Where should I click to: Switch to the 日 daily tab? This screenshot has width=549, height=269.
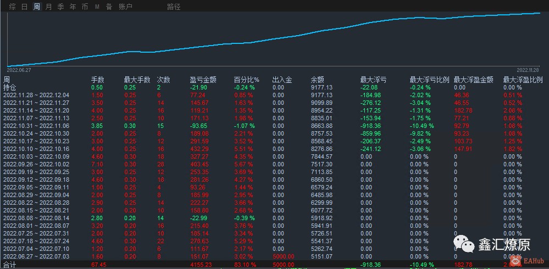point(24,7)
